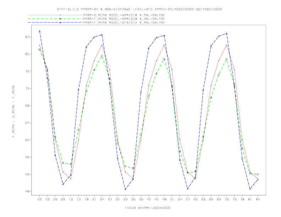This screenshot has width=281, height=217.
Task: Click the y-axis tick label 72
Action: click(27, 88)
